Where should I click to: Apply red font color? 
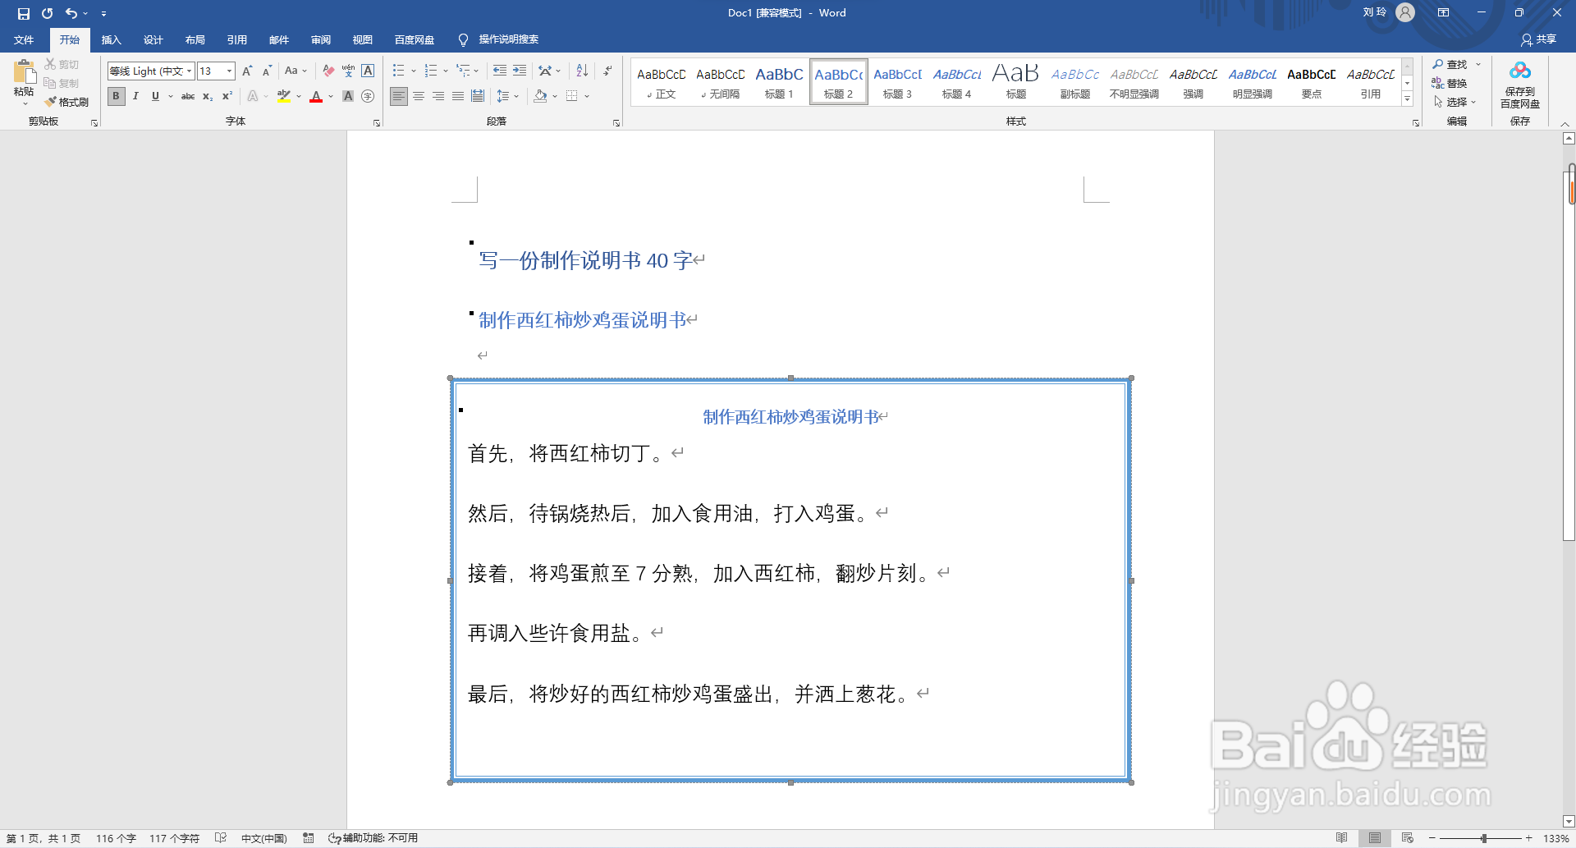point(316,96)
